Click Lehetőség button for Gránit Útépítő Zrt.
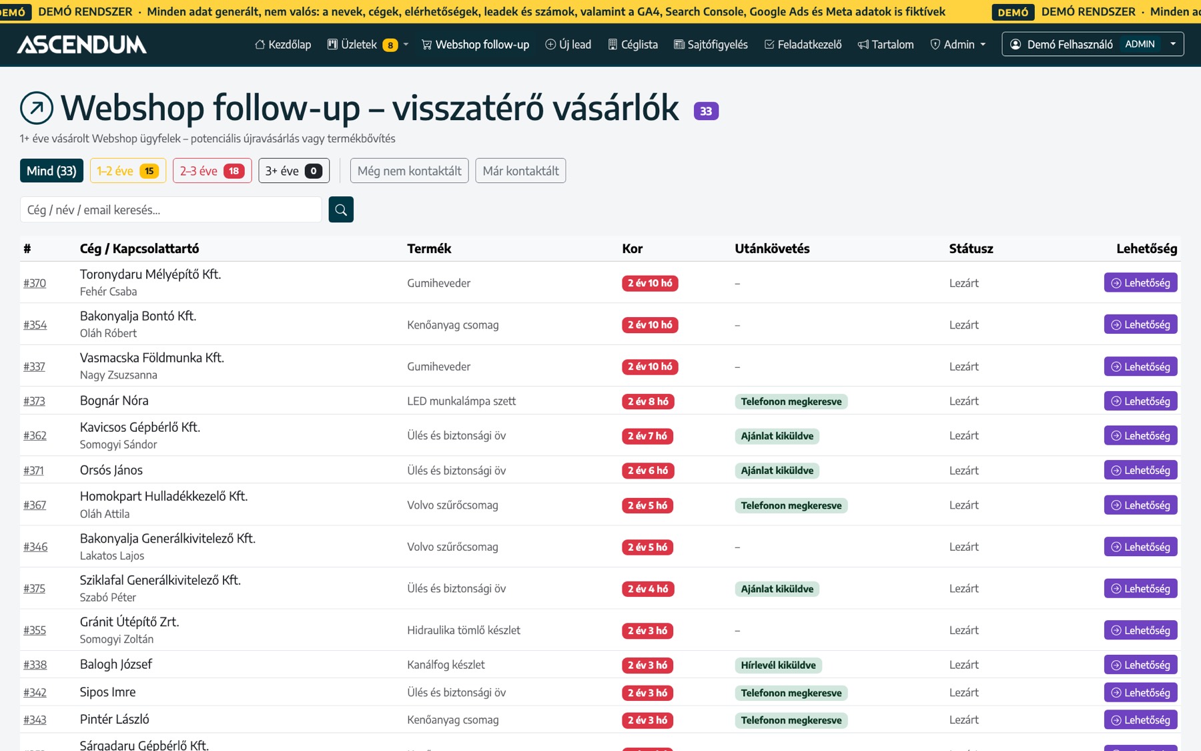1201x751 pixels. pyautogui.click(x=1140, y=630)
